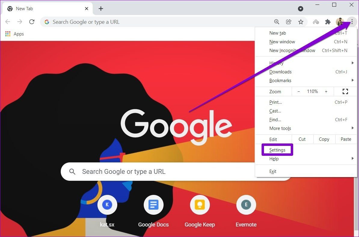Expand the More tools submenu
This screenshot has width=359, height=237.
(x=306, y=128)
